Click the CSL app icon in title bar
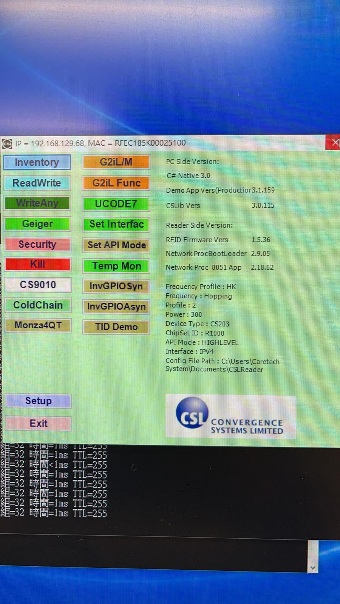The height and width of the screenshot is (604, 340). [7, 143]
